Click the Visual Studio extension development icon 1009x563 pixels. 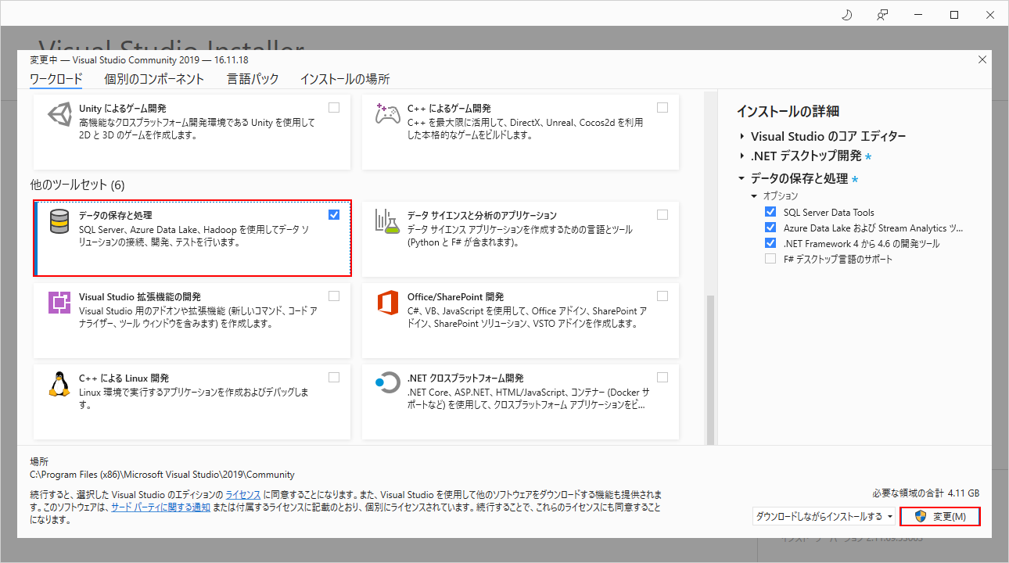[59, 303]
